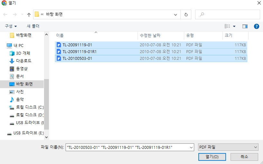Click the 열기(O) button
The image size is (263, 164).
[x=212, y=157]
